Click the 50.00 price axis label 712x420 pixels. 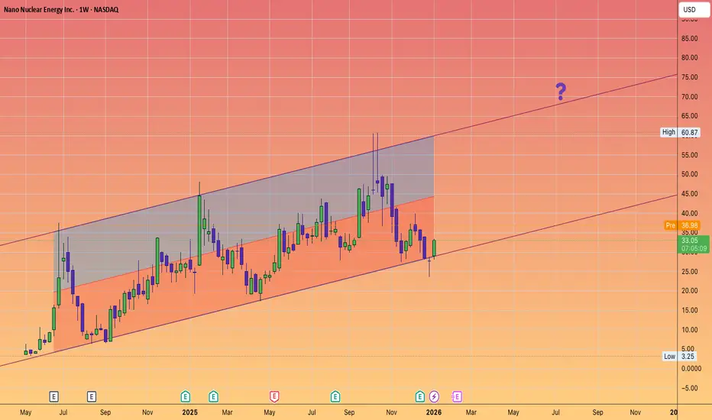(689, 174)
